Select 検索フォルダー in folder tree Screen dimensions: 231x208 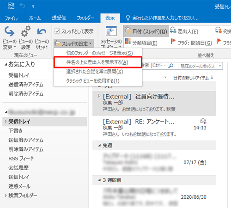[x=23, y=196]
